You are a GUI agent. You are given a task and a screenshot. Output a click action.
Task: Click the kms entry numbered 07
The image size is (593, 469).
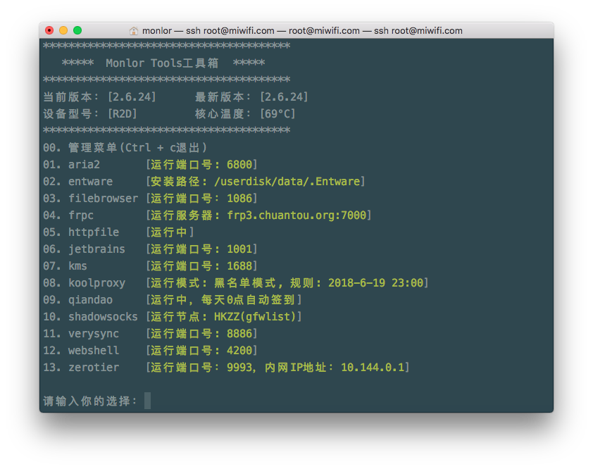(77, 266)
